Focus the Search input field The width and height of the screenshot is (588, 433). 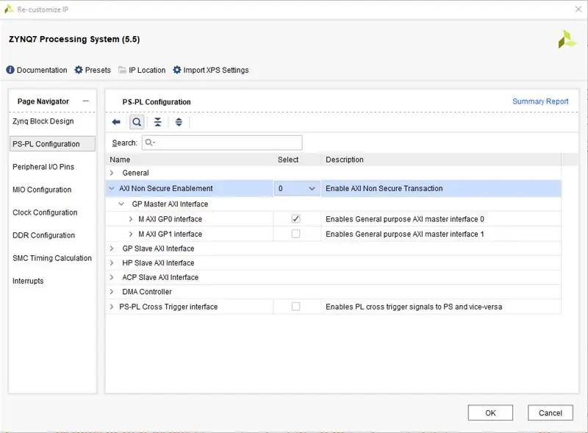coord(222,143)
